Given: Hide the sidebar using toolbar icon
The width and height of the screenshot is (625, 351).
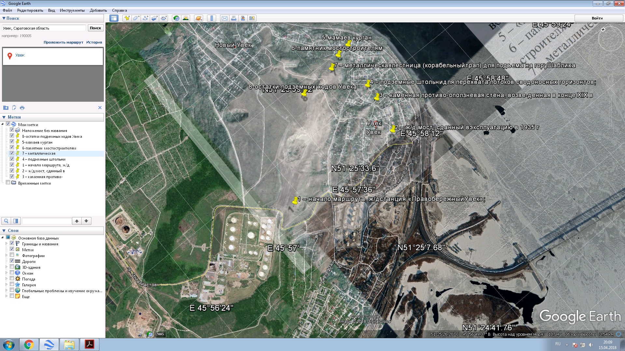Looking at the screenshot, I should pyautogui.click(x=114, y=18).
